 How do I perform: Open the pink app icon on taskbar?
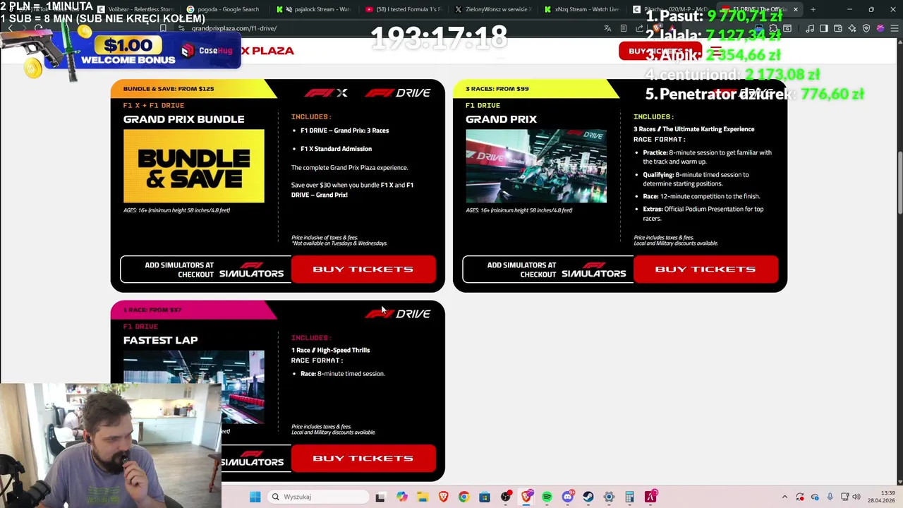(x=650, y=497)
